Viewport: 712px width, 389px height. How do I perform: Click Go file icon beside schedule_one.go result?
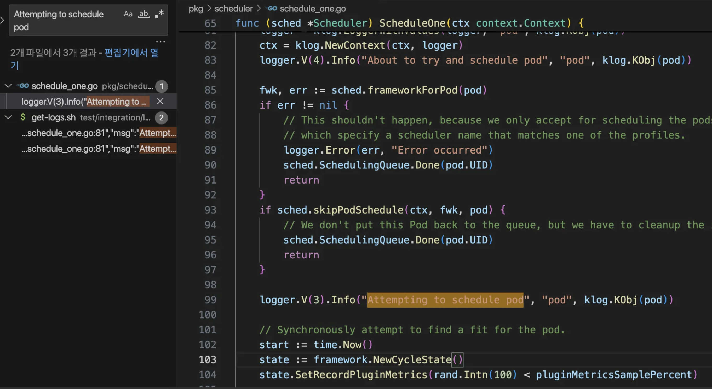click(x=23, y=86)
